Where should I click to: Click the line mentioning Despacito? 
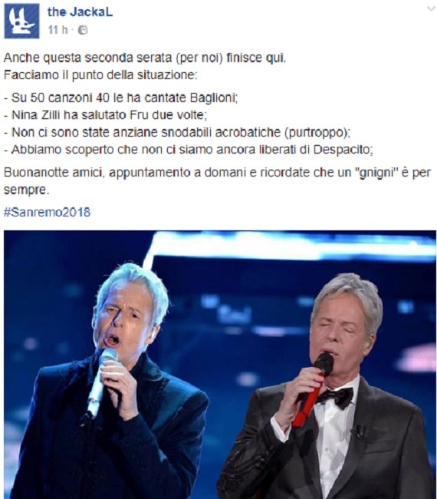[188, 149]
